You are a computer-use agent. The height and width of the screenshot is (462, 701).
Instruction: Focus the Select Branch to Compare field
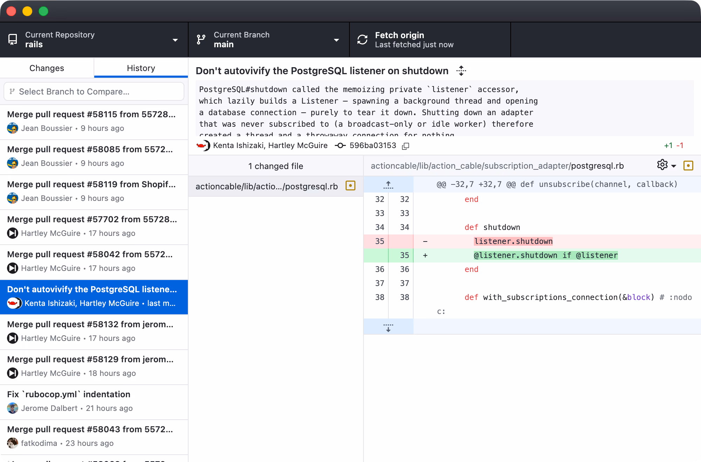[x=94, y=91]
